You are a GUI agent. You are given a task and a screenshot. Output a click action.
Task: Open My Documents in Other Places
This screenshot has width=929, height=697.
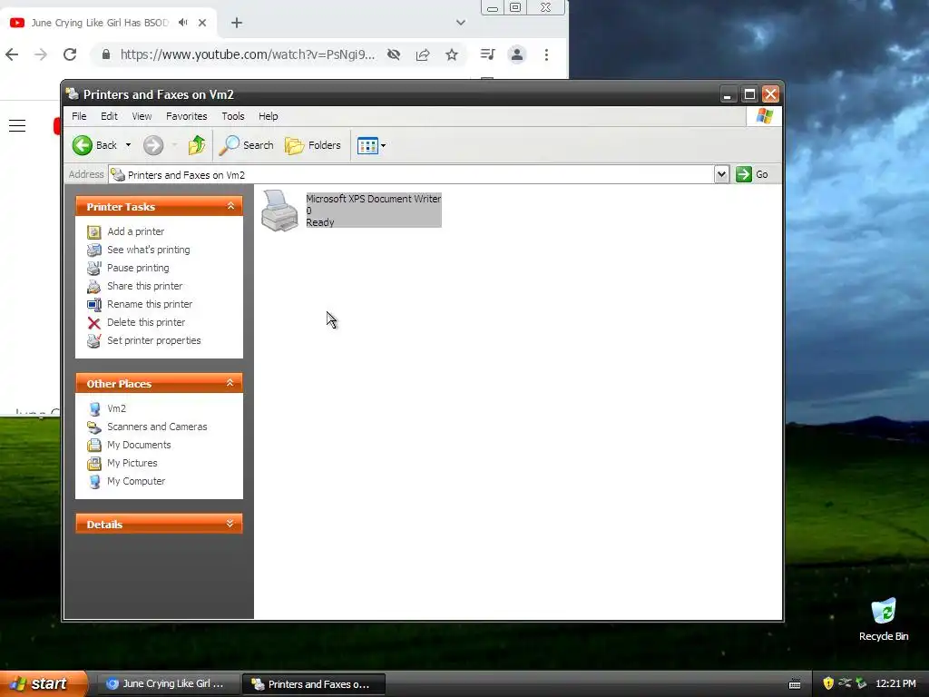pyautogui.click(x=139, y=445)
